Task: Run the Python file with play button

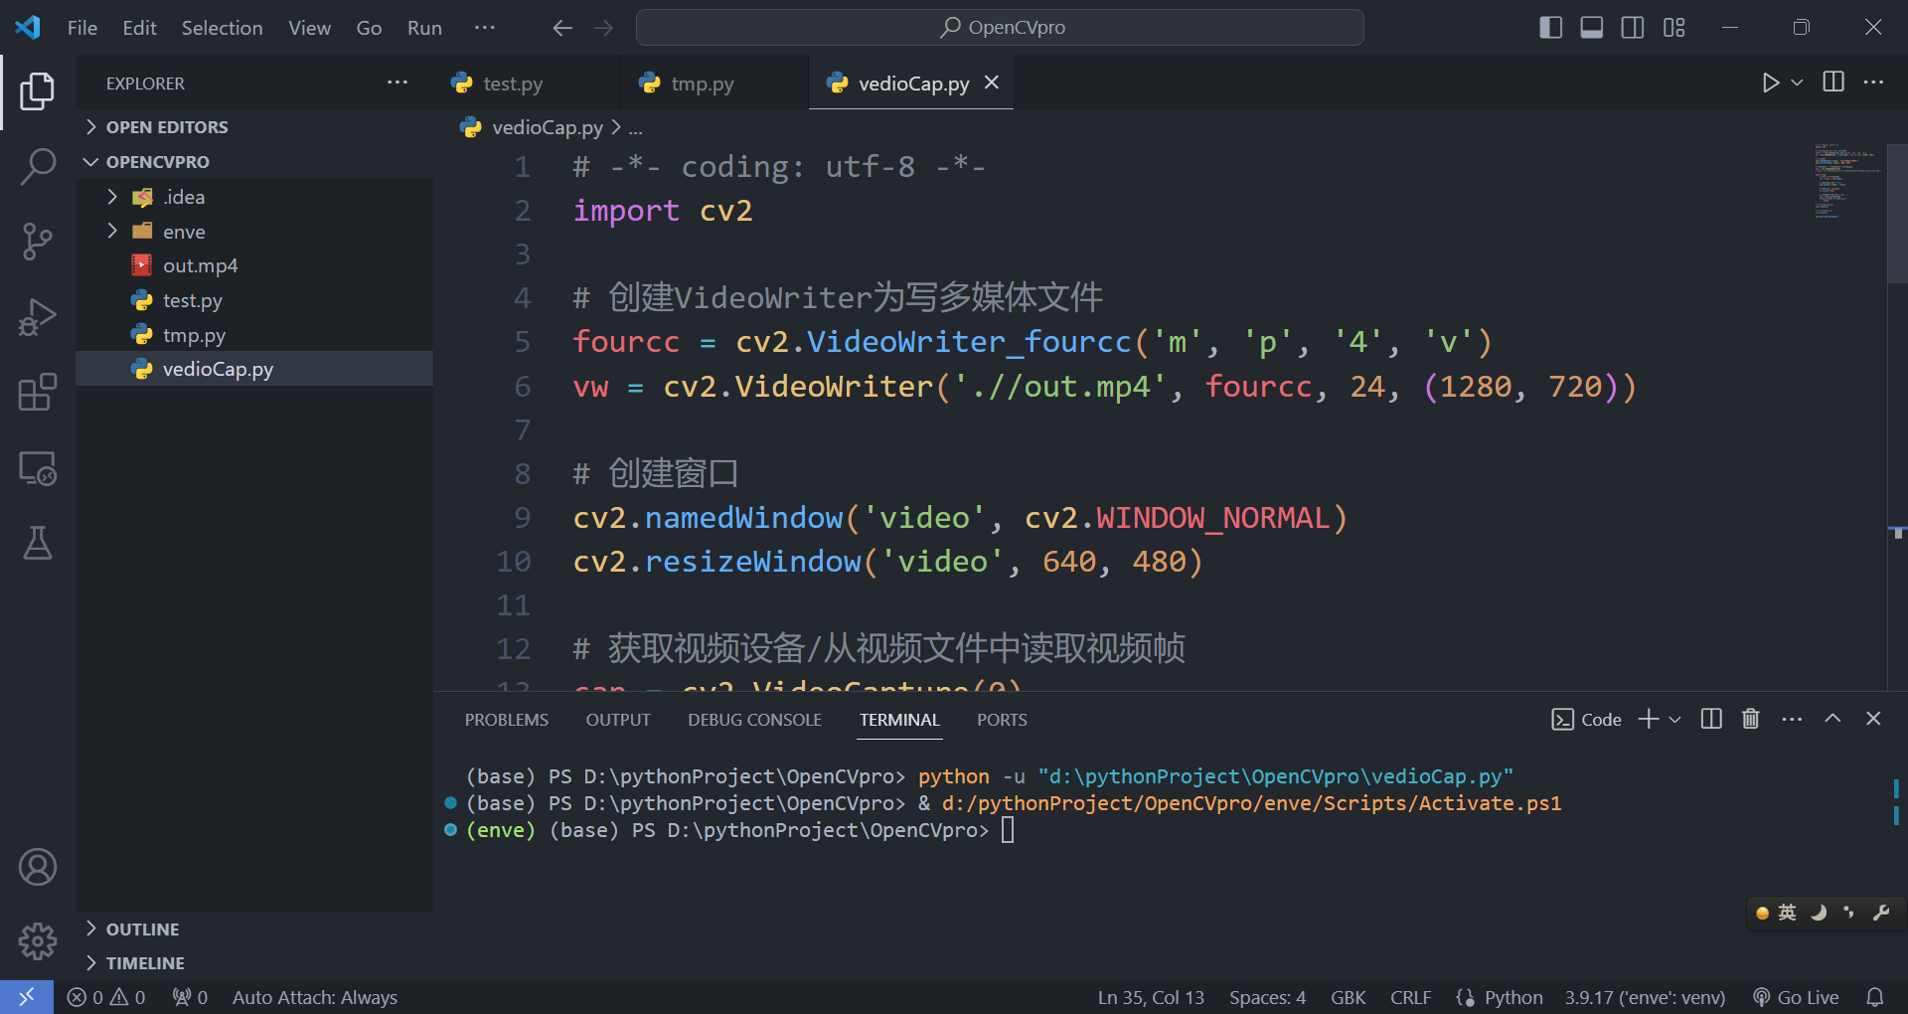Action: [1770, 83]
